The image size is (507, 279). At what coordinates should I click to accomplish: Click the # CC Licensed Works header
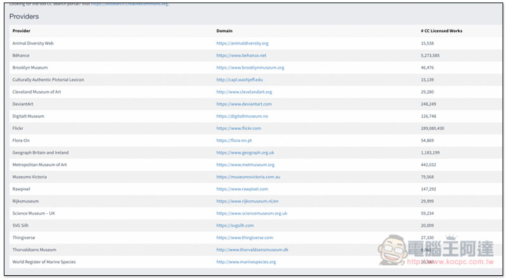click(441, 31)
